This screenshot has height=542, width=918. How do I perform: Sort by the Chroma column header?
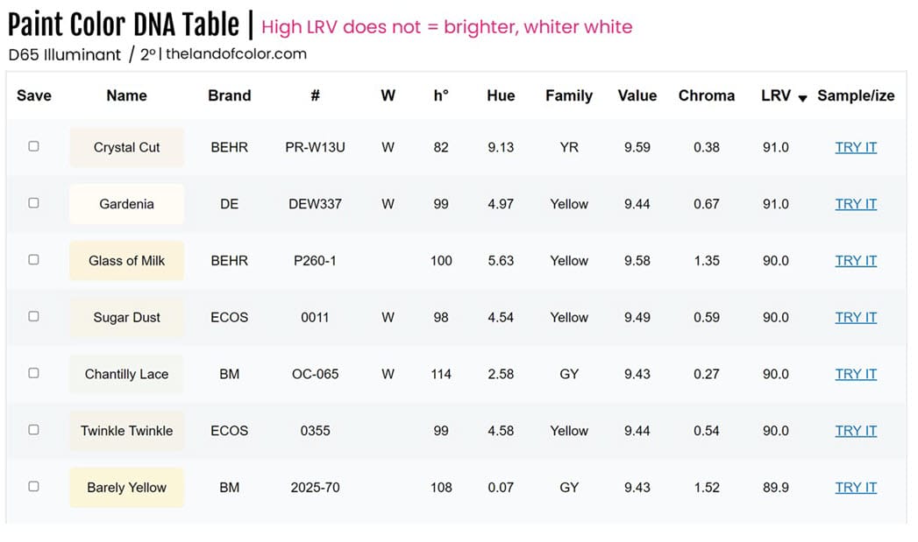pyautogui.click(x=707, y=96)
